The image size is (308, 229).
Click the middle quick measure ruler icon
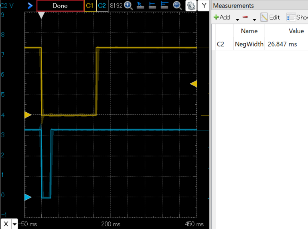tap(152, 6)
